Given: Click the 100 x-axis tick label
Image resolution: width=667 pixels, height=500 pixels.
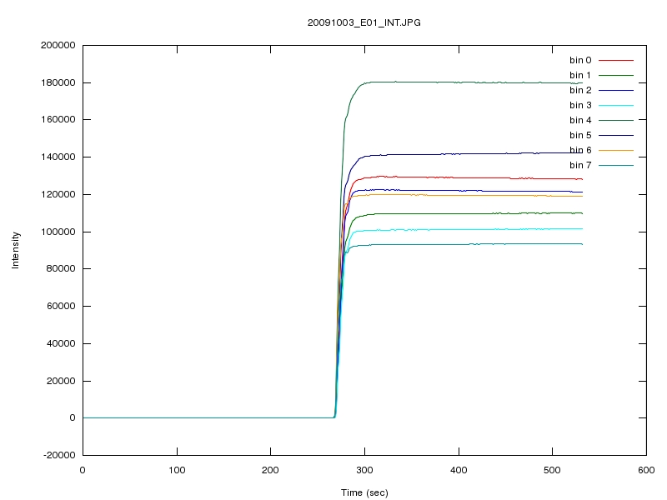Looking at the screenshot, I should (x=177, y=470).
